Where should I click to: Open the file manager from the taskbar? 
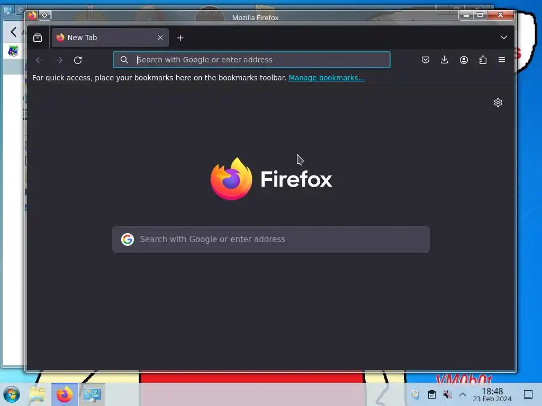click(38, 394)
